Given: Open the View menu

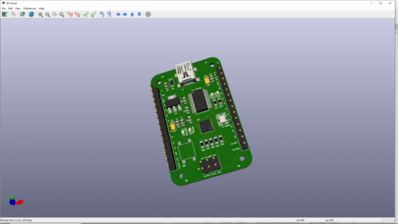Looking at the screenshot, I should click(18, 8).
